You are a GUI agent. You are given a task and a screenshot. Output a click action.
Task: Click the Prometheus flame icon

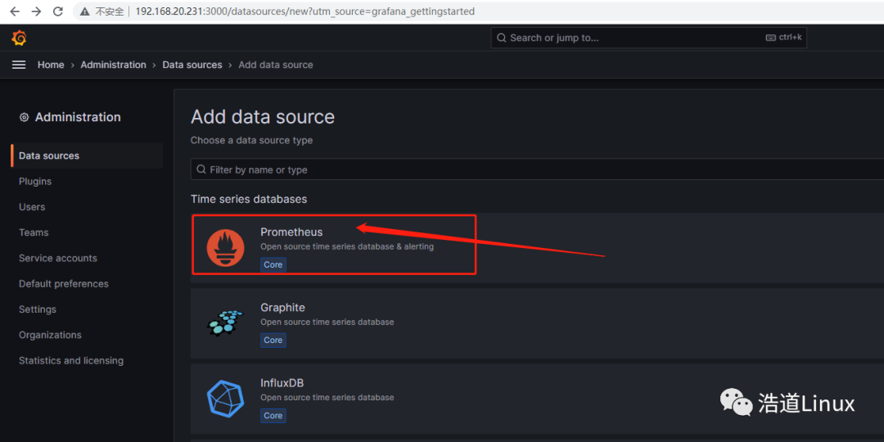click(225, 247)
